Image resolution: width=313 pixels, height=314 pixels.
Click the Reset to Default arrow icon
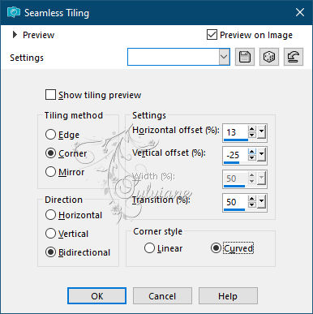click(294, 57)
